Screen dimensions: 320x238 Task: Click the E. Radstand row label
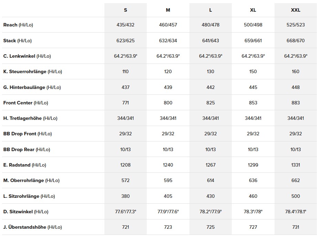tap(25, 165)
